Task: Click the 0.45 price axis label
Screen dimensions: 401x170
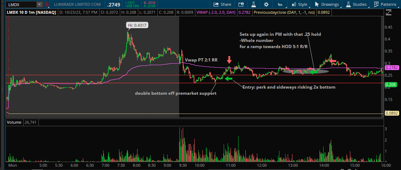Action: (388, 27)
